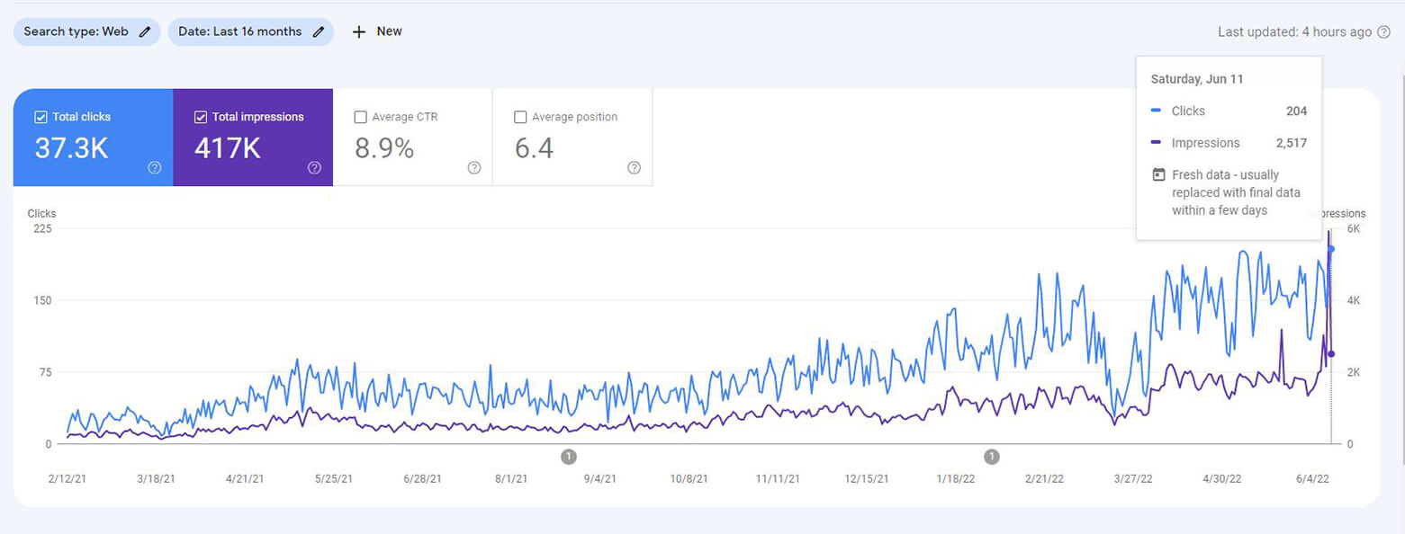Select the 417K total impressions value
Screen dimensions: 1405x534
coord(228,148)
